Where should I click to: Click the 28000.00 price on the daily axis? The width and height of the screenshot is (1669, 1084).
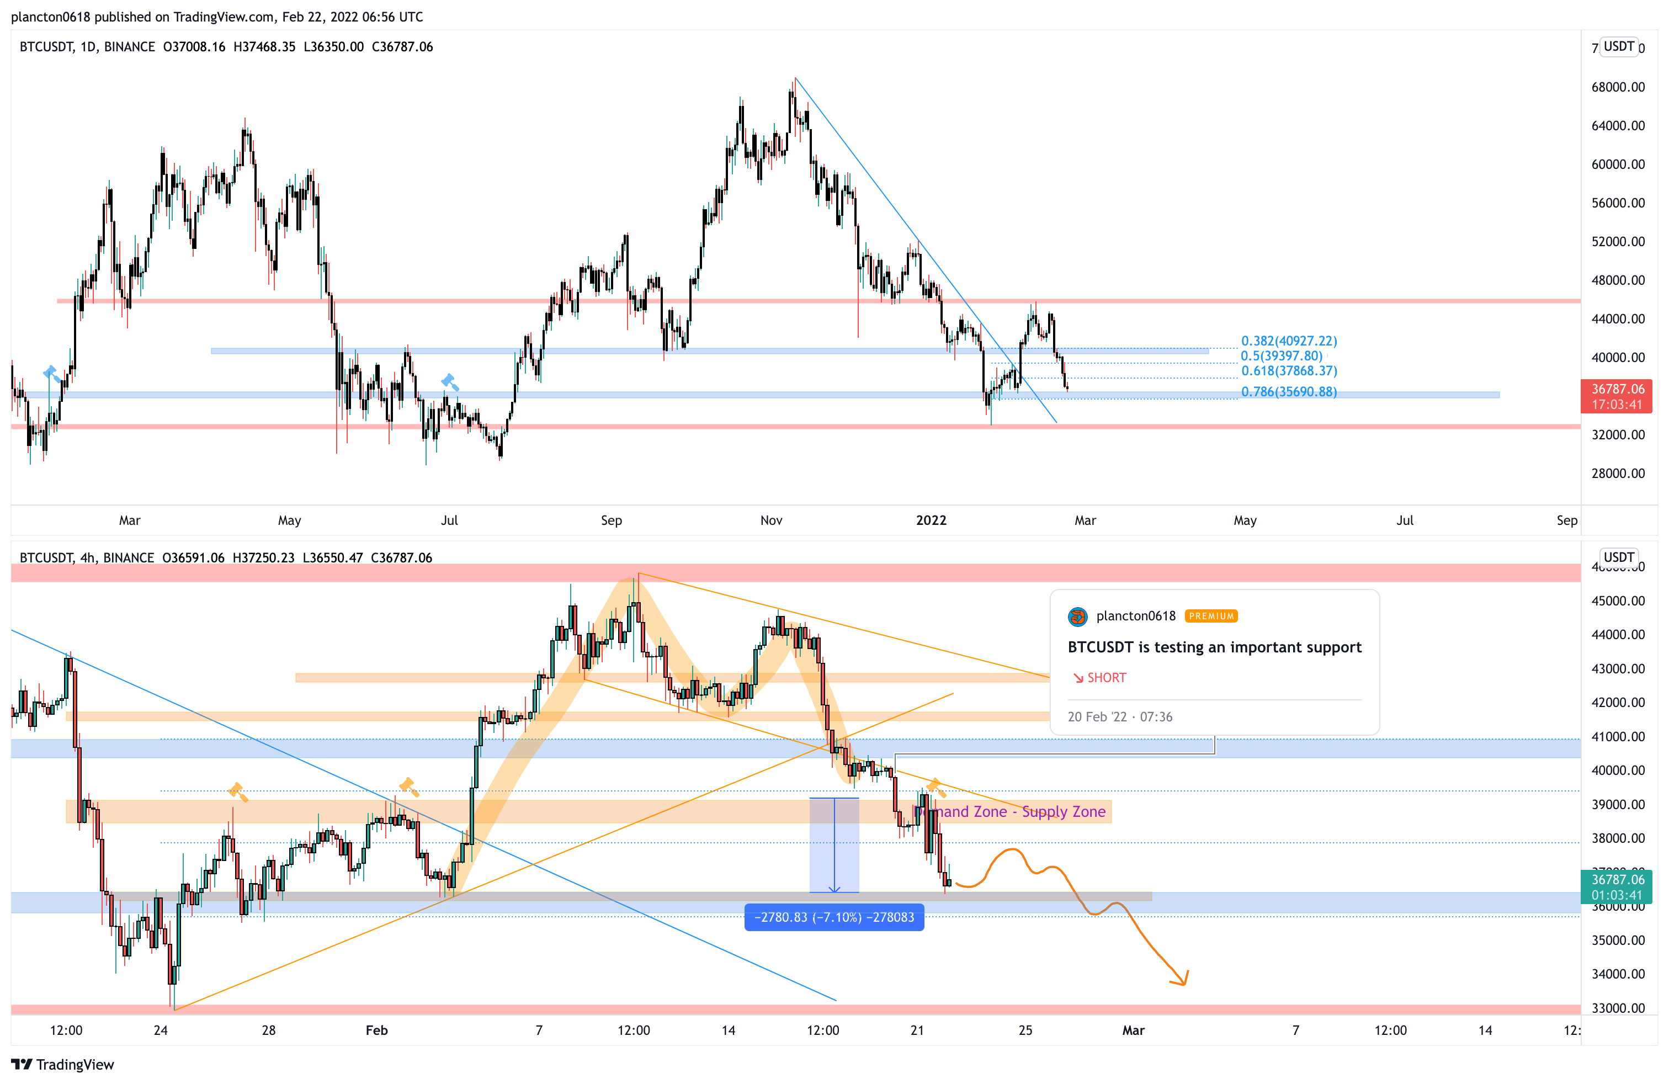coord(1618,474)
